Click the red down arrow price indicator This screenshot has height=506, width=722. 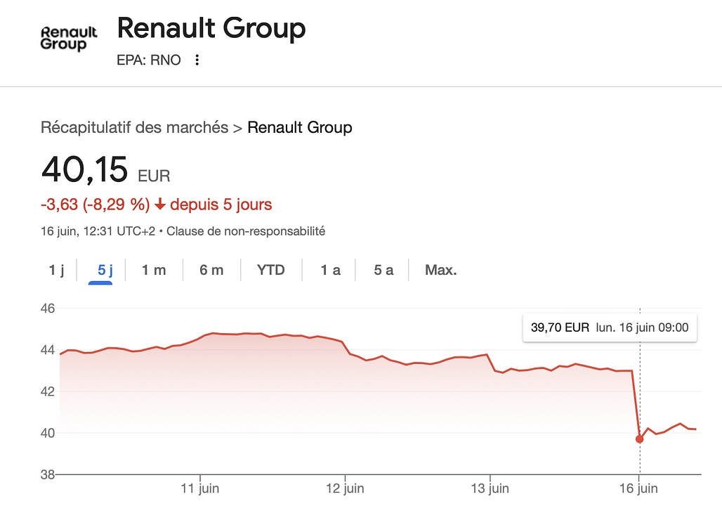(x=159, y=204)
